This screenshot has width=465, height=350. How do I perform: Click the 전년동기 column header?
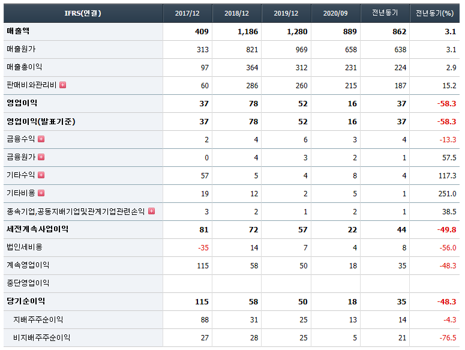[385, 13]
